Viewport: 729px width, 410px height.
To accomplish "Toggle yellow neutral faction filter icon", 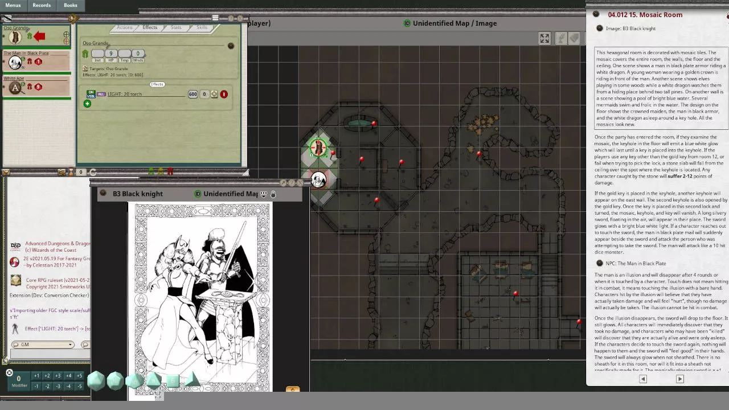I will click(x=161, y=171).
